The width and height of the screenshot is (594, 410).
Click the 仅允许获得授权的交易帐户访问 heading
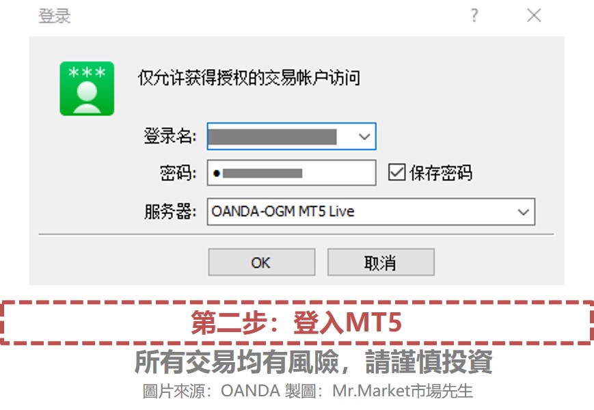249,78
